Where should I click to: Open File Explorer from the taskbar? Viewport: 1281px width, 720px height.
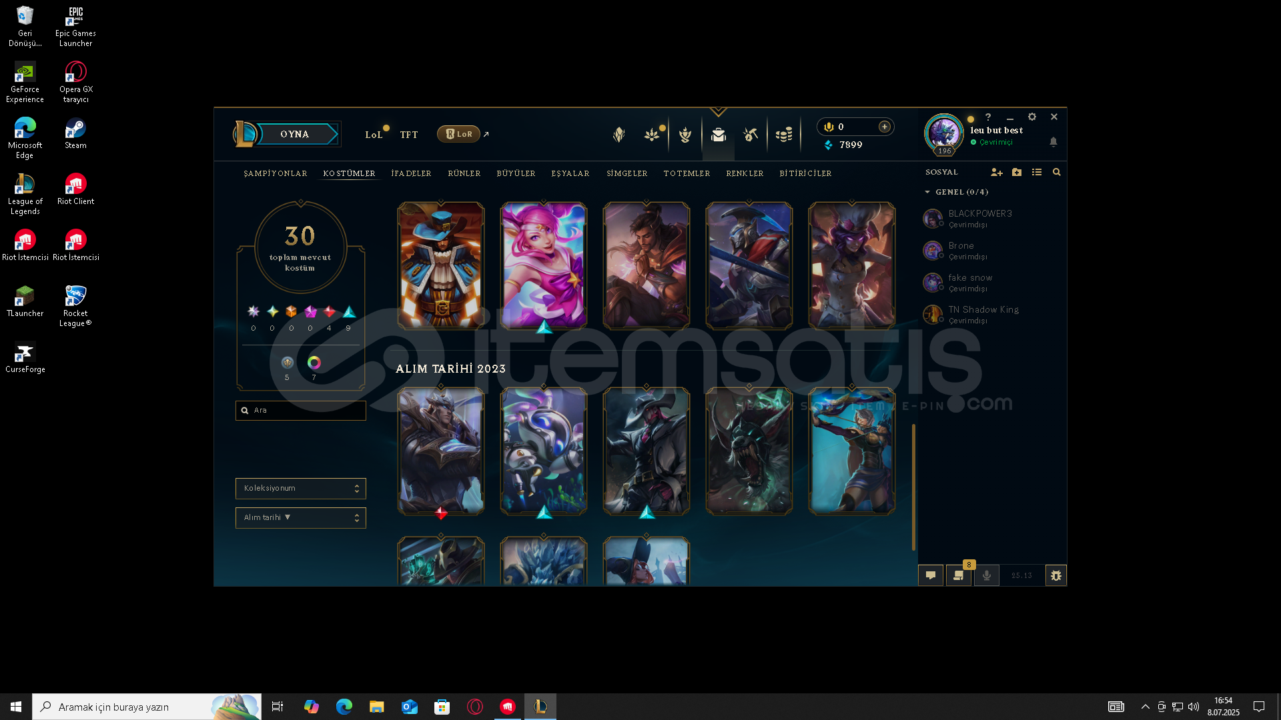377,707
